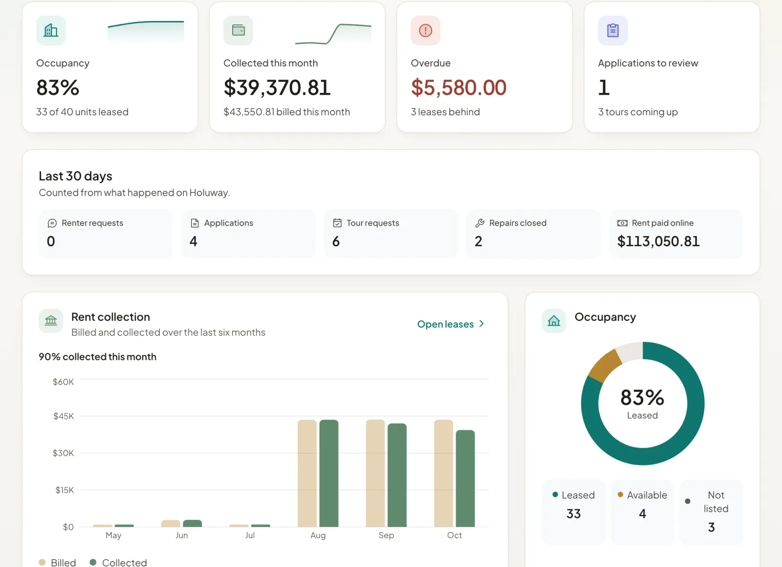Click the '$43,550.81 billed this month' text
782x567 pixels.
tap(286, 112)
